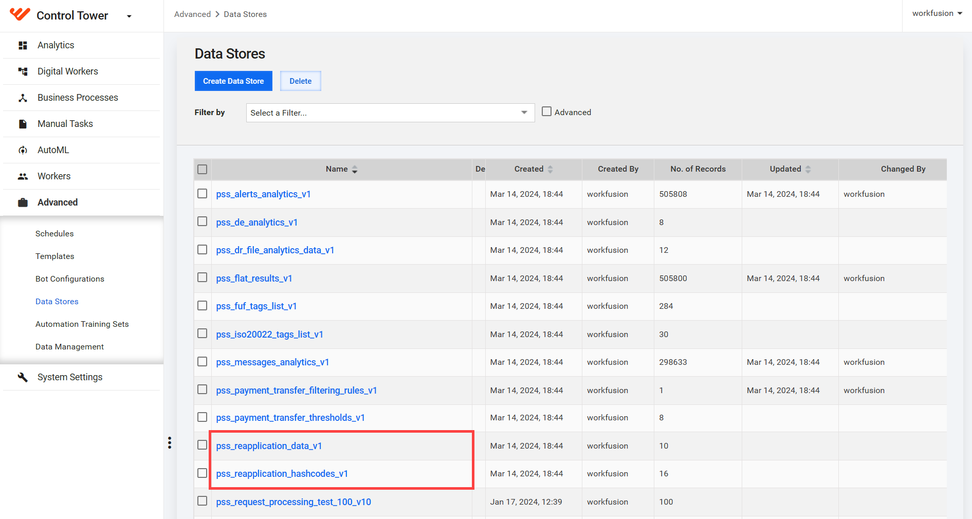Check the pss_dr_file_analytics_data_v1 checkbox
972x519 pixels.
[x=203, y=250]
